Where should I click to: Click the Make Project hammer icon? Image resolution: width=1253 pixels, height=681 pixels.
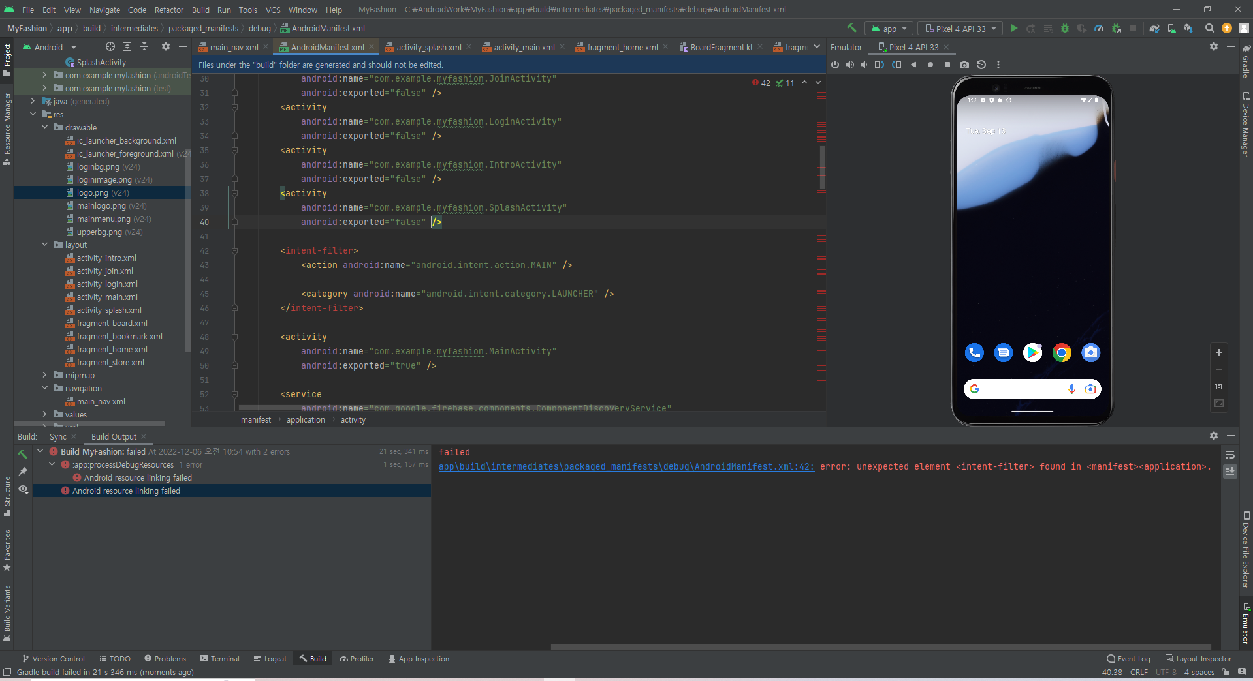point(851,29)
